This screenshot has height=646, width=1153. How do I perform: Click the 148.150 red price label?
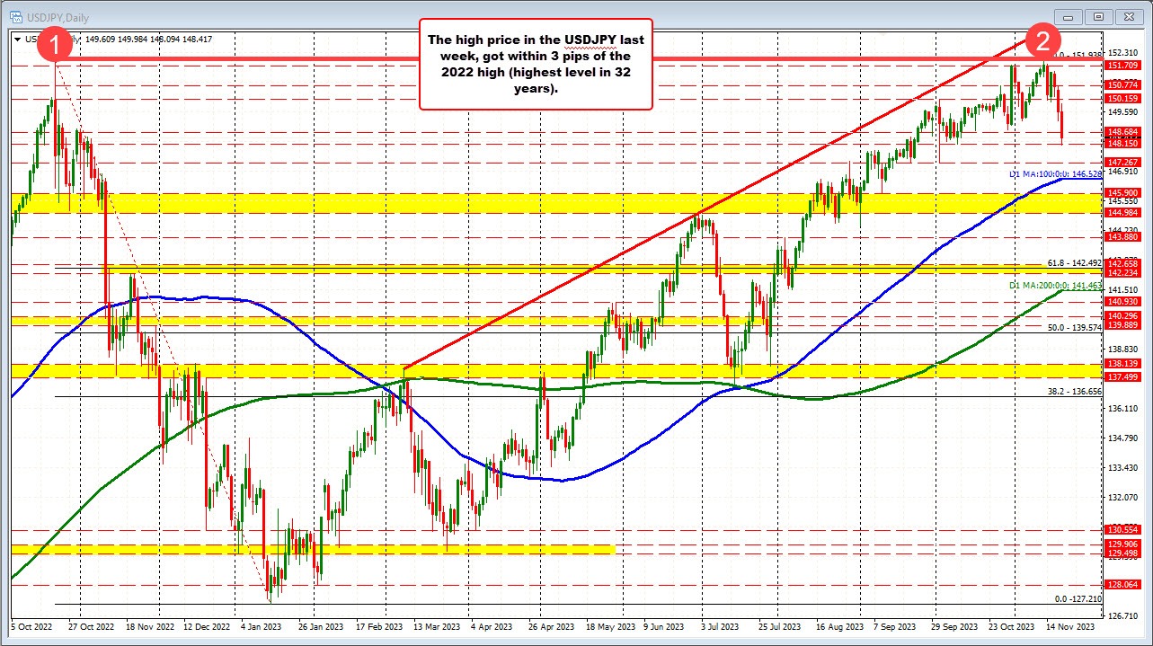1123,143
